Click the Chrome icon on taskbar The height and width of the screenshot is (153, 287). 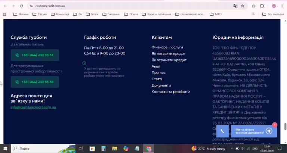[x=148, y=149]
